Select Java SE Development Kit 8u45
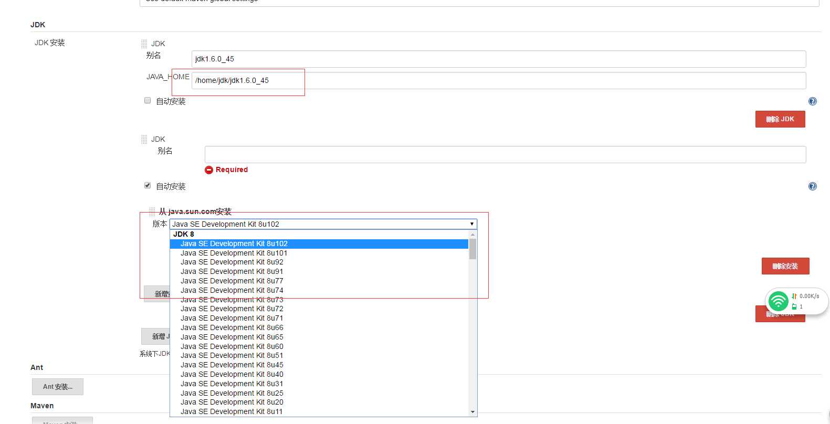This screenshot has height=424, width=830. pos(319,365)
